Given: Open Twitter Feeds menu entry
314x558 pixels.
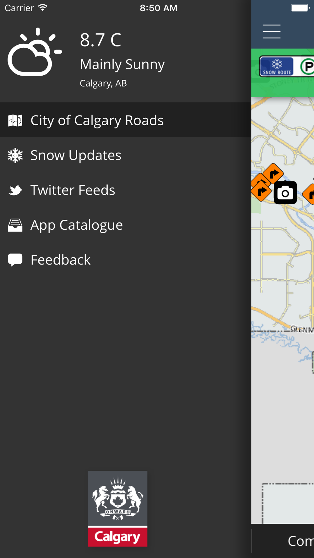Looking at the screenshot, I should pyautogui.click(x=126, y=190).
